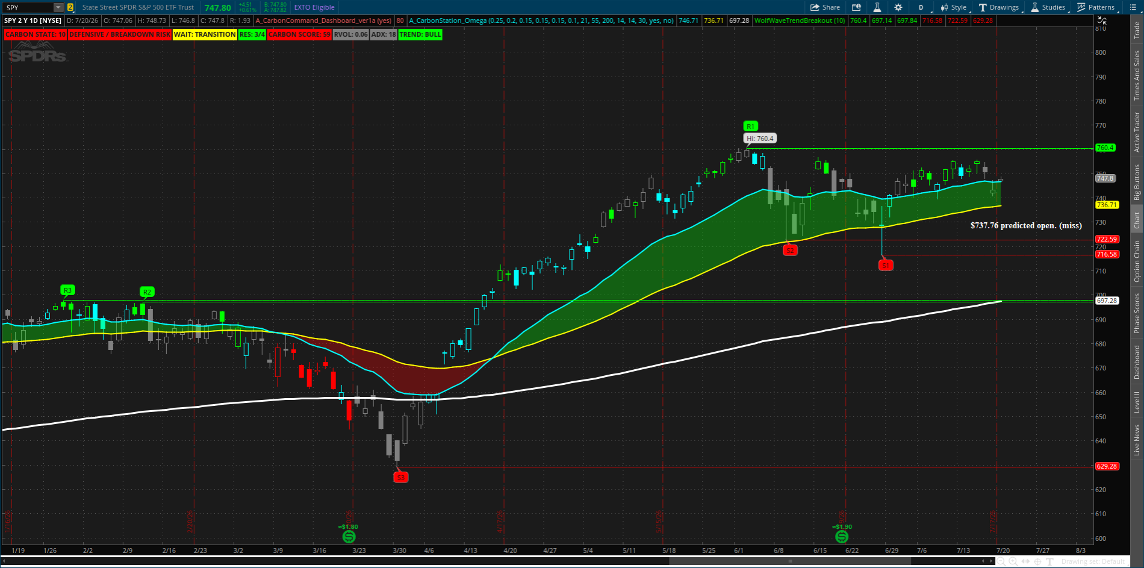1144x568 pixels.
Task: Select the Chart side tab
Action: [1137, 220]
